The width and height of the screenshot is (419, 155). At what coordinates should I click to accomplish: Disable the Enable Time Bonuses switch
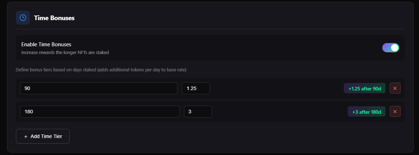coord(390,48)
